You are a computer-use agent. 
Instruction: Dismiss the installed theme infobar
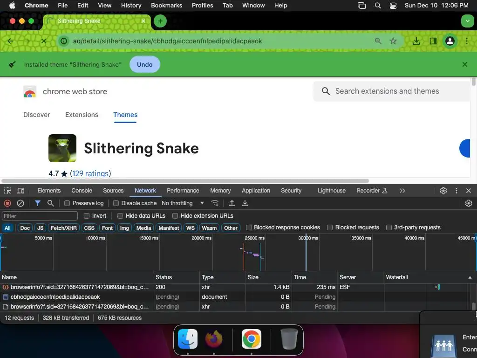click(464, 64)
